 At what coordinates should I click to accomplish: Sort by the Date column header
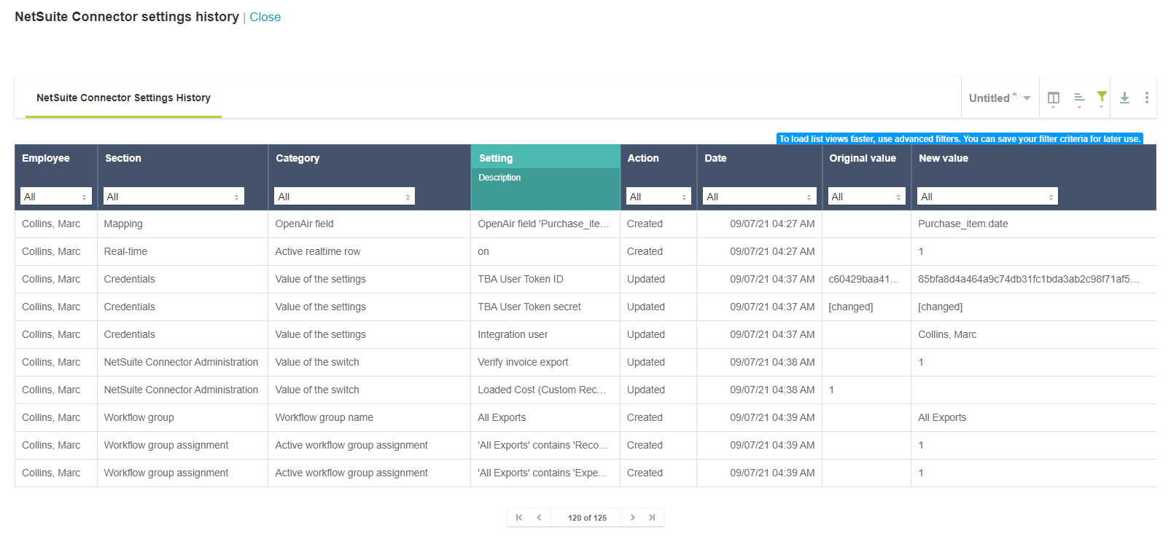pyautogui.click(x=715, y=158)
